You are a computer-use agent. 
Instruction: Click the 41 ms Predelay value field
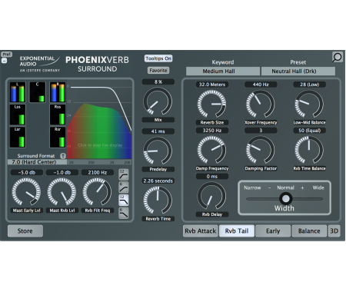click(x=158, y=131)
